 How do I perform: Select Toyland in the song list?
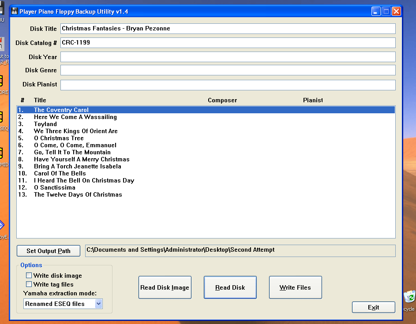(45, 124)
